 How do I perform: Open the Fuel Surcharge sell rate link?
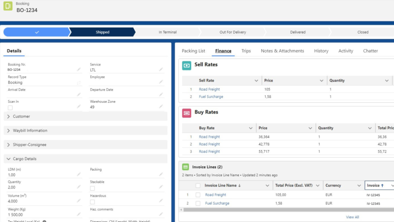tap(211, 97)
